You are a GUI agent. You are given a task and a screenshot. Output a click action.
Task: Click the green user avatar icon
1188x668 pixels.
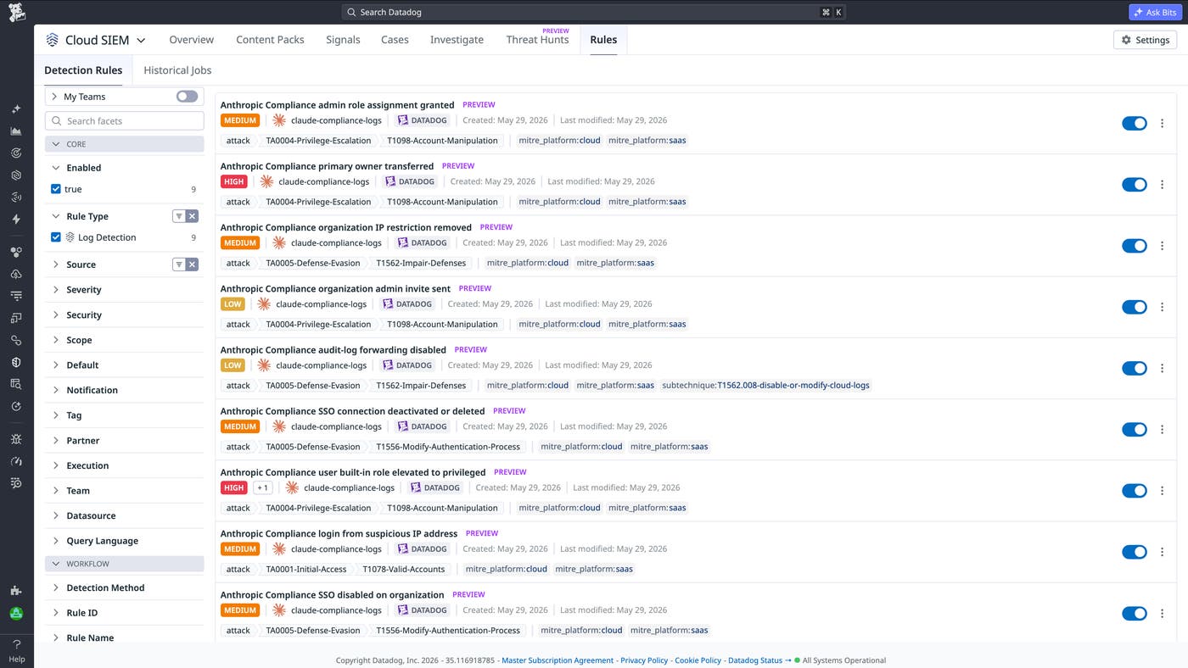(16, 613)
